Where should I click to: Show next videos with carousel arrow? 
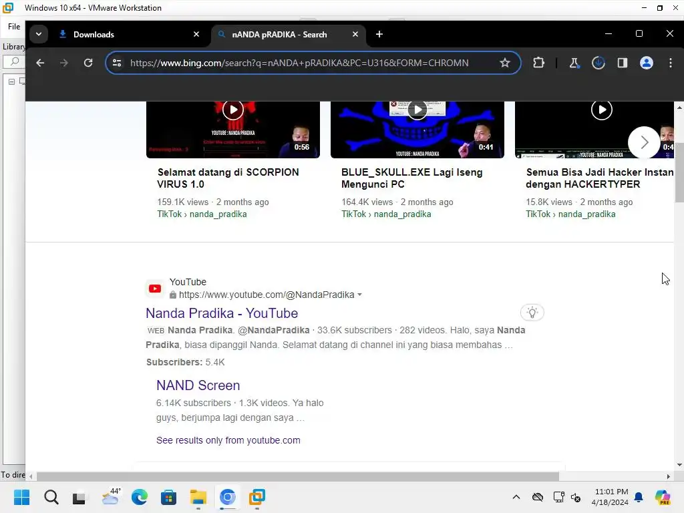point(645,142)
